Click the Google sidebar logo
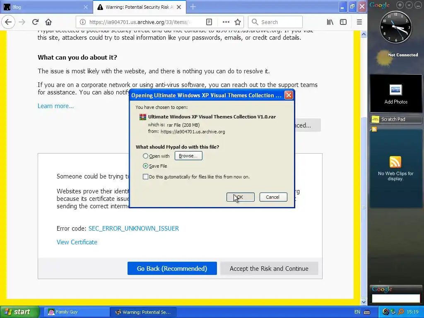The height and width of the screenshot is (318, 424). pos(380,5)
